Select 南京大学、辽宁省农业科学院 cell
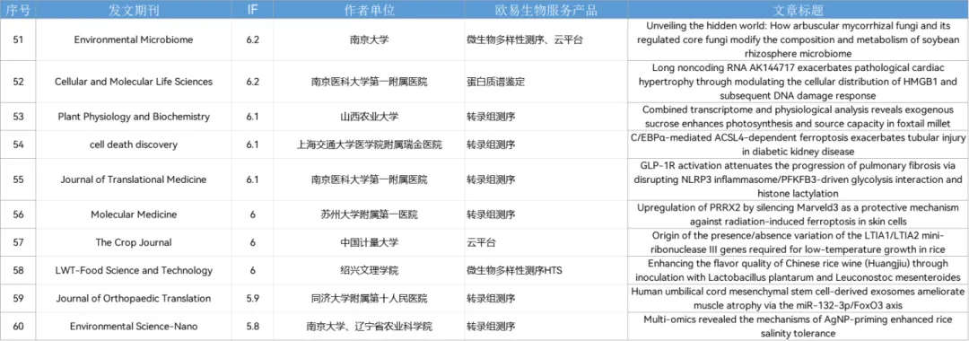This screenshot has width=969, height=341. [369, 326]
